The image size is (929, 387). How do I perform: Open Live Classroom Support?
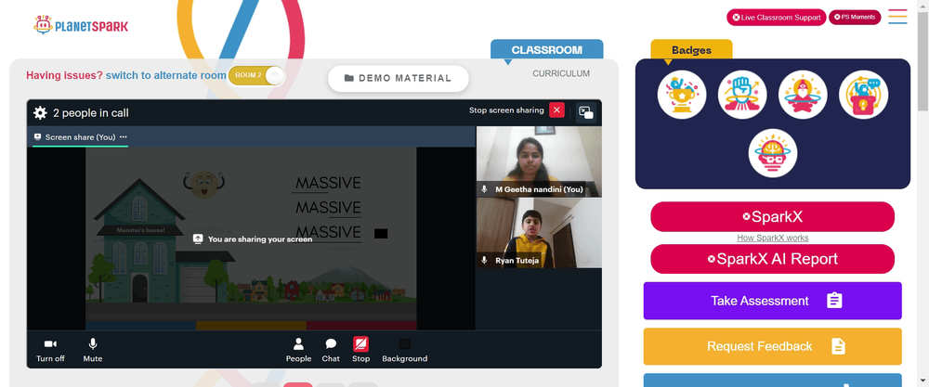click(776, 17)
